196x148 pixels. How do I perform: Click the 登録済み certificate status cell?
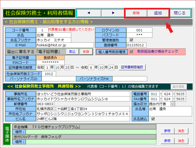pyautogui.click(x=50, y=58)
